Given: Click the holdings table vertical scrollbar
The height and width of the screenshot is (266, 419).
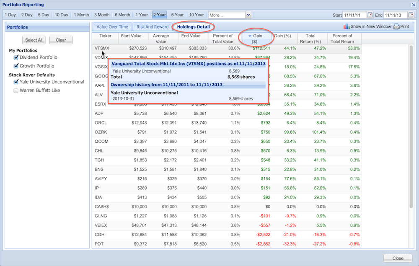Looking at the screenshot, I should click(411, 127).
